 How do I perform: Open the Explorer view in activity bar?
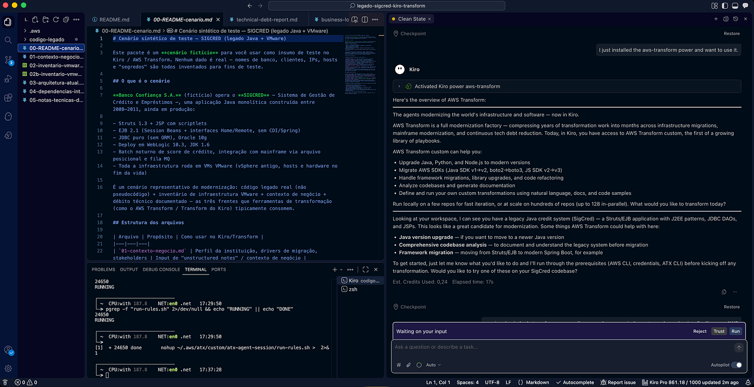coord(8,22)
